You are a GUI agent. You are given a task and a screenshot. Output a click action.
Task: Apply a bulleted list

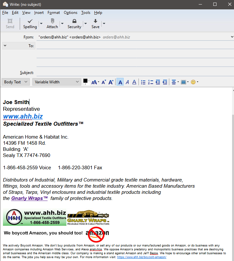[143, 82]
